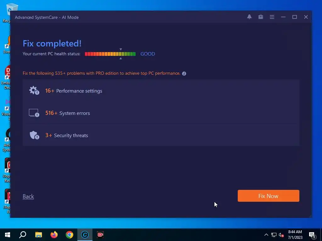
Task: Launch Firefox from the taskbar
Action: click(x=54, y=235)
